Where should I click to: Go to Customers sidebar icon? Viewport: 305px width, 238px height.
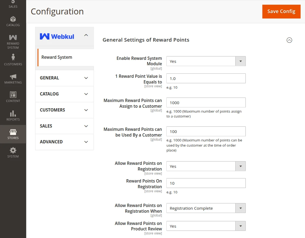click(13, 57)
